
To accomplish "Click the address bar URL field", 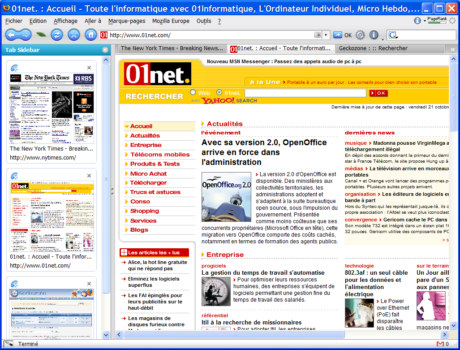I will (x=211, y=35).
